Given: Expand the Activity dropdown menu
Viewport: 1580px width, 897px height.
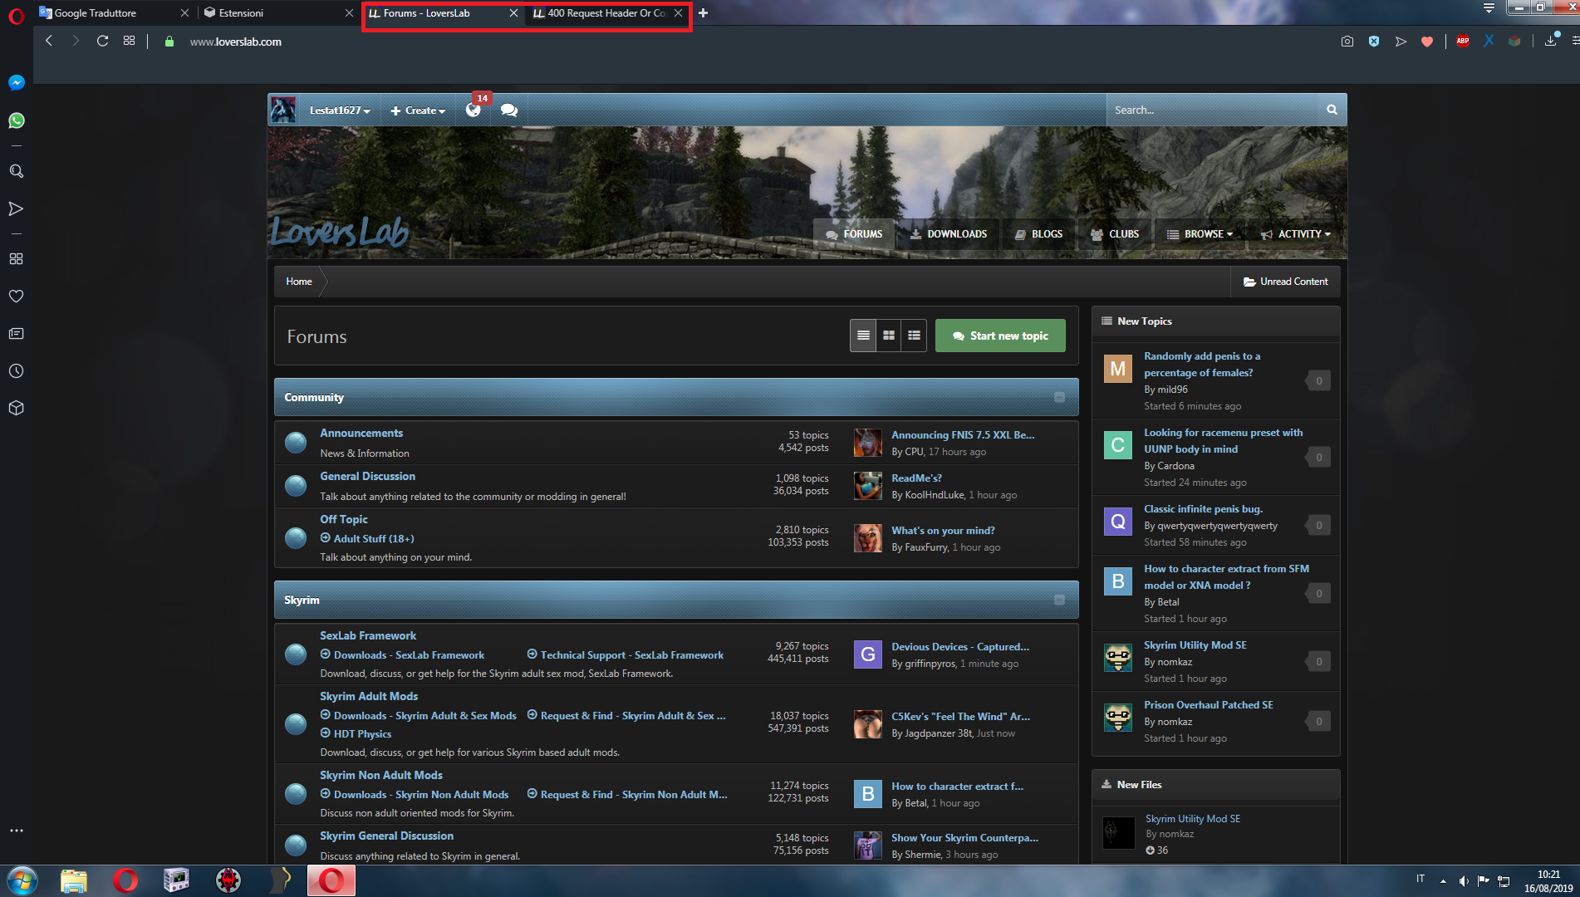Looking at the screenshot, I should pos(1295,234).
